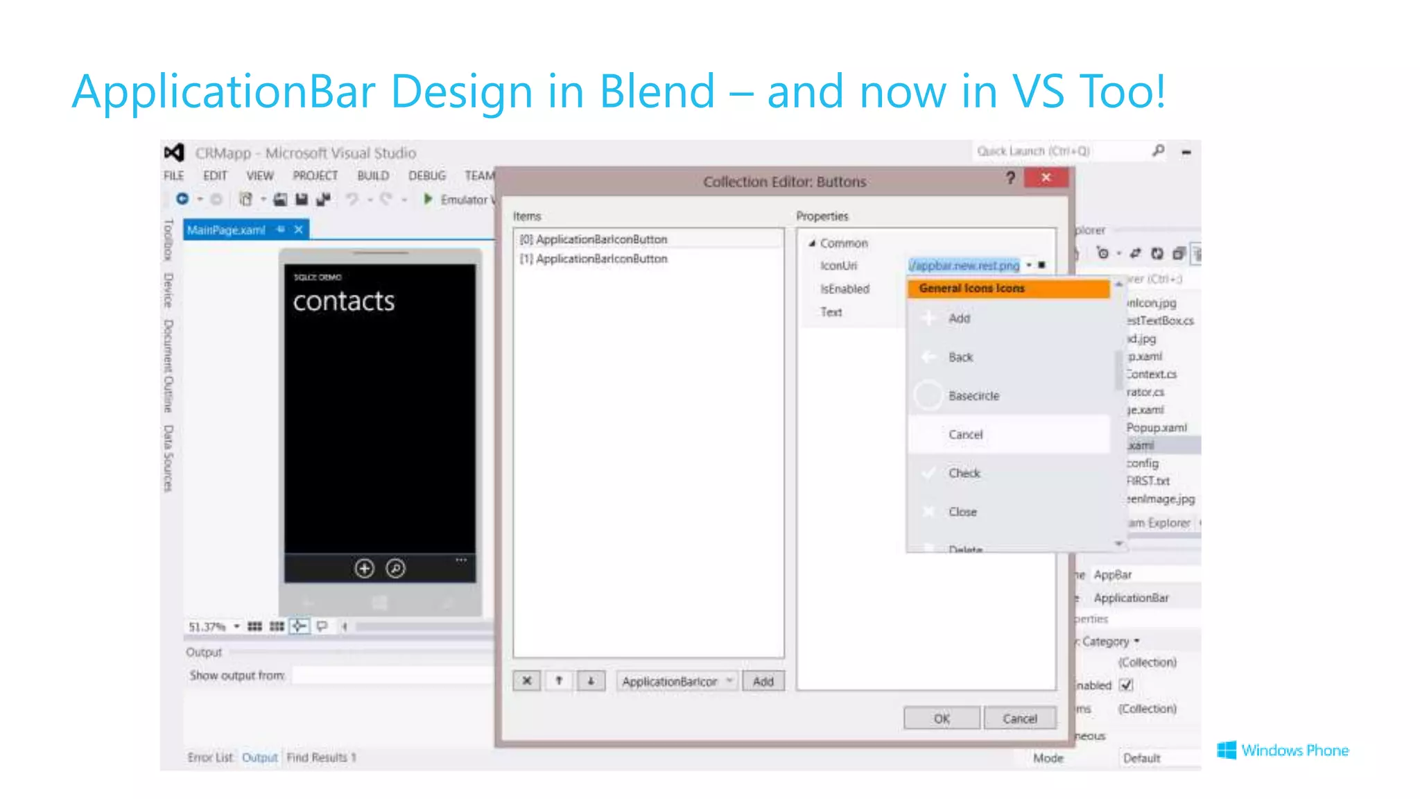This screenshot has width=1420, height=799.
Task: Open the New Project dropdown arrow
Action: tap(263, 200)
